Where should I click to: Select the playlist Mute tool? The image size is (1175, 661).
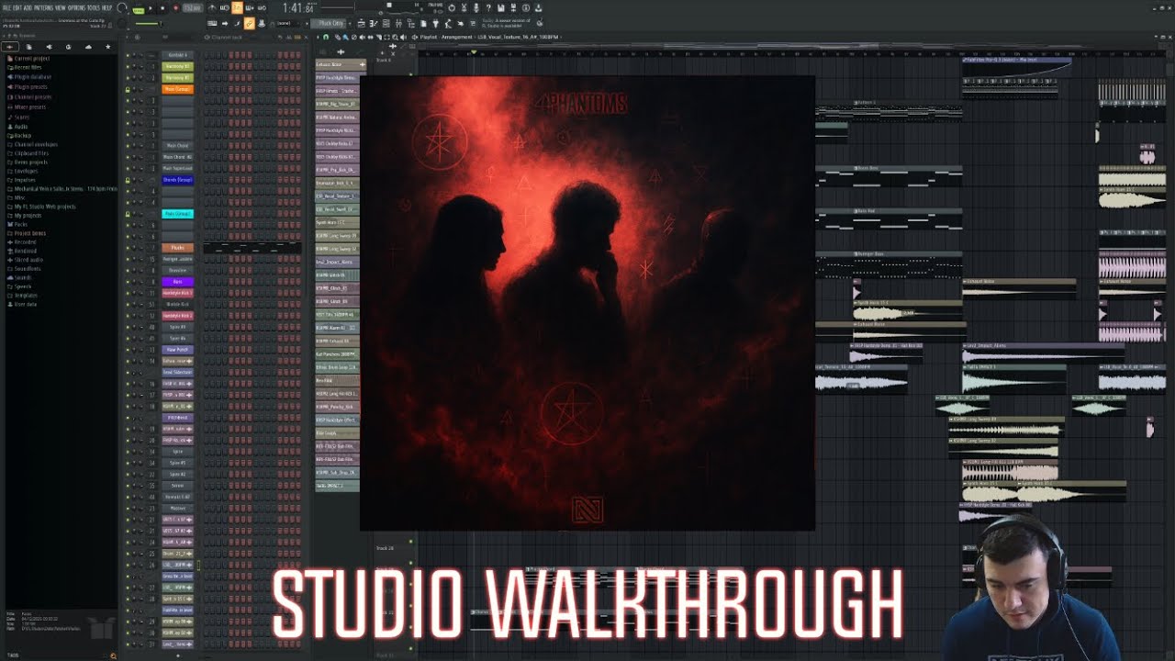363,37
